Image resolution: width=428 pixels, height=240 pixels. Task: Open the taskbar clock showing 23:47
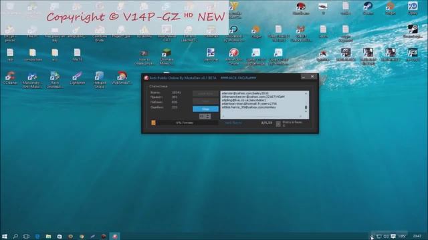pos(417,236)
